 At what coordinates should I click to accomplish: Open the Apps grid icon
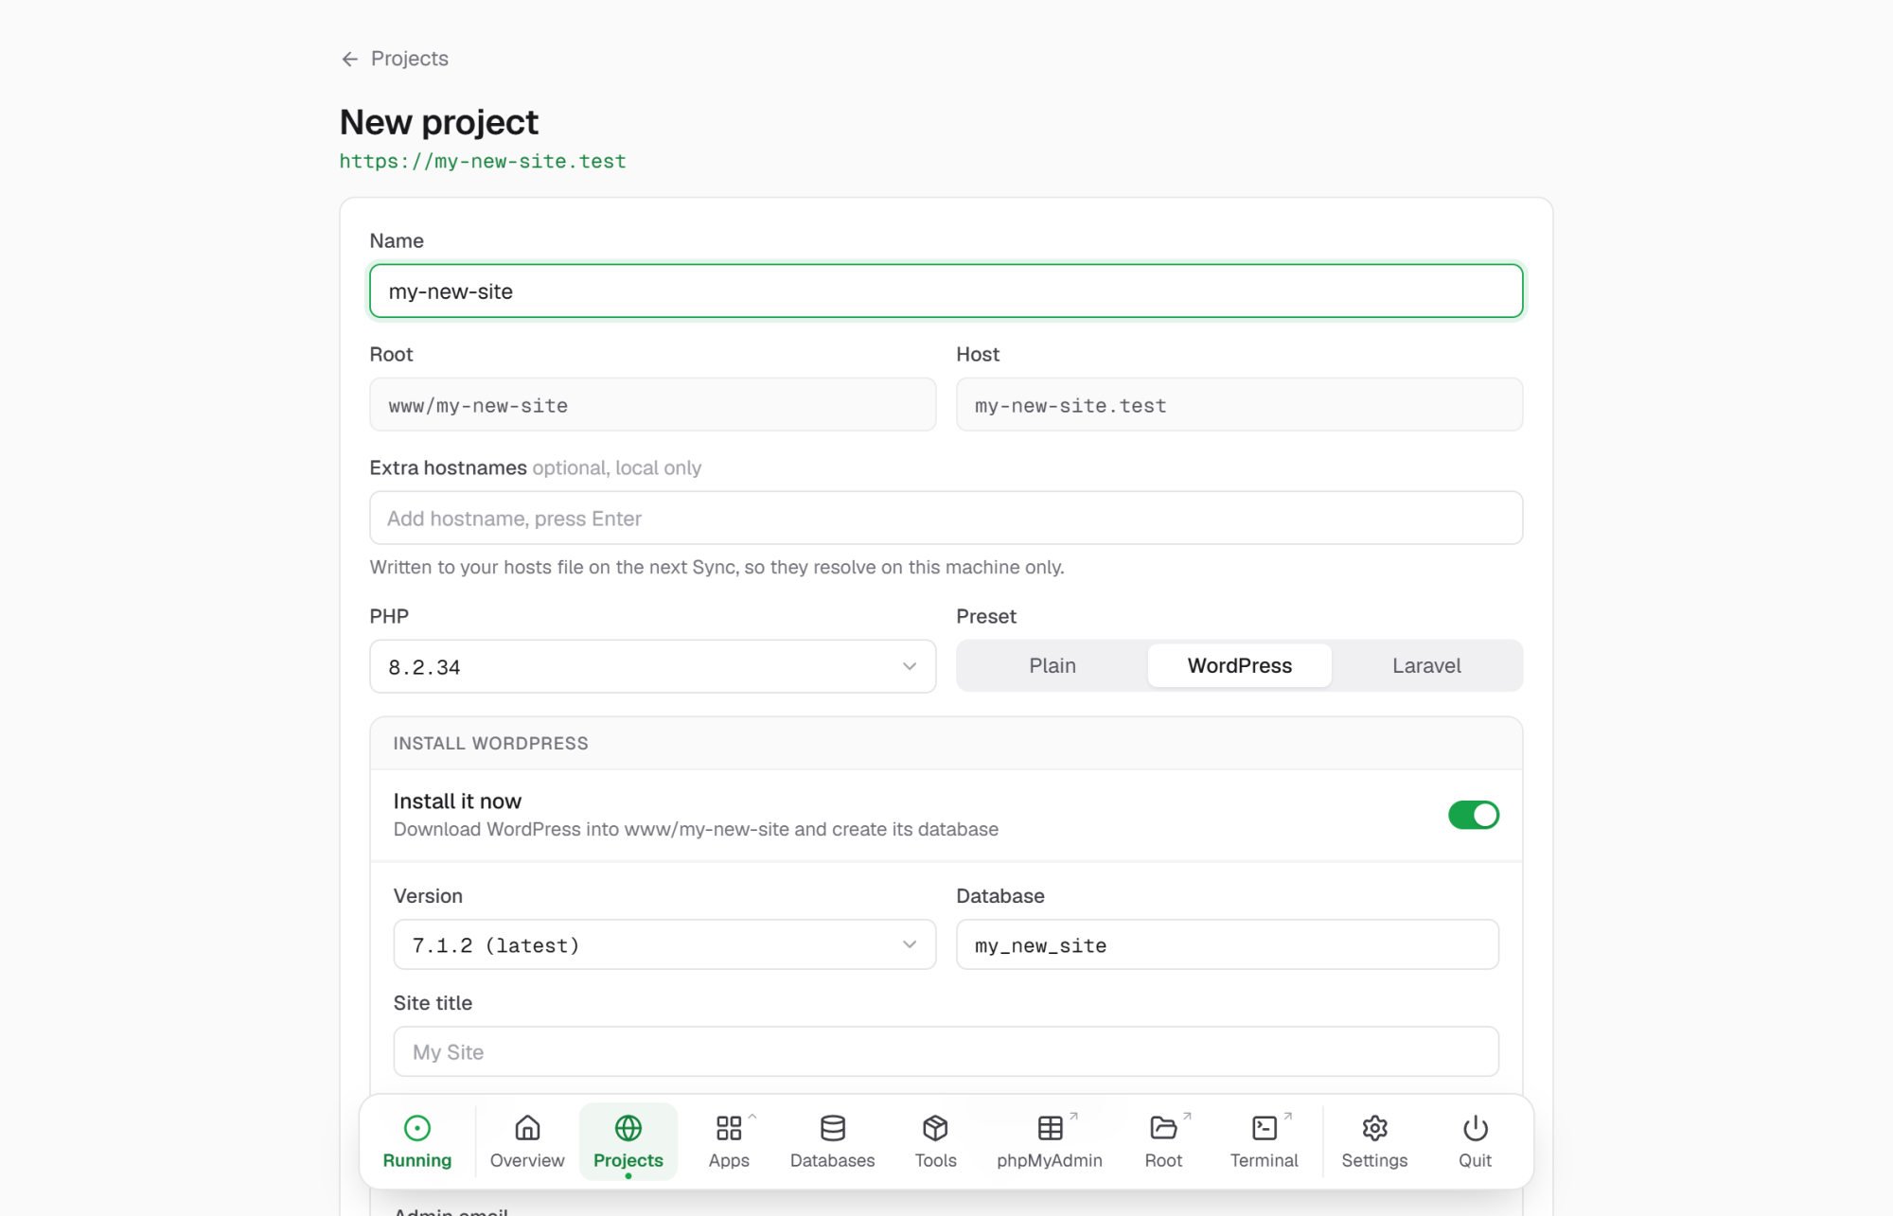[x=729, y=1128]
